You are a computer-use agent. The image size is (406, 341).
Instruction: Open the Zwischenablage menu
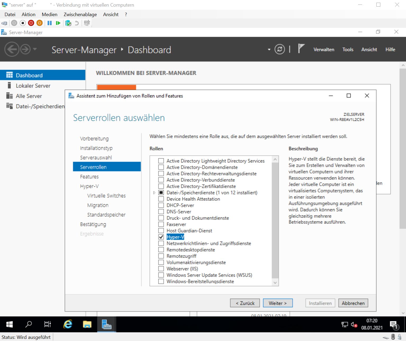pos(80,15)
